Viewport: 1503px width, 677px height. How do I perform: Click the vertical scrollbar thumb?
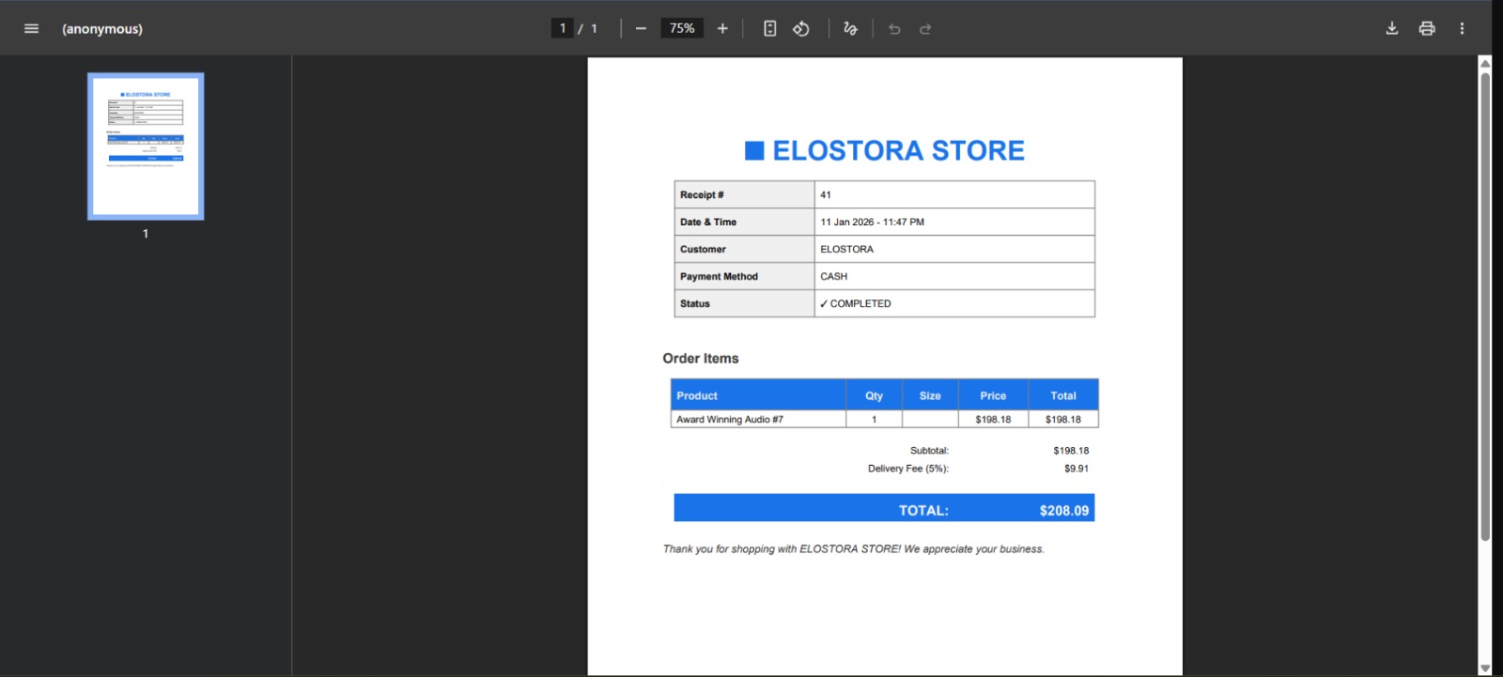click(x=1485, y=306)
